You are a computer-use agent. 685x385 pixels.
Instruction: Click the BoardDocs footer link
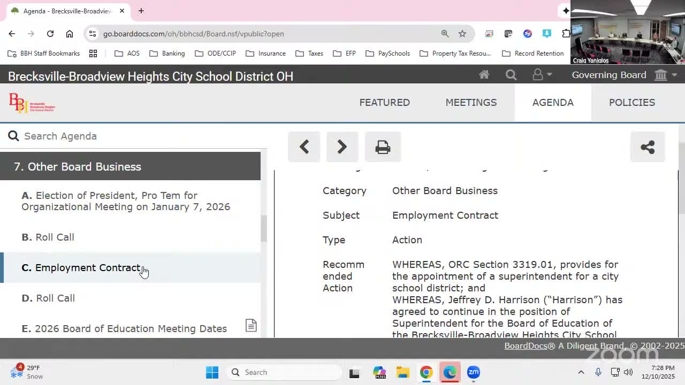tap(525, 346)
